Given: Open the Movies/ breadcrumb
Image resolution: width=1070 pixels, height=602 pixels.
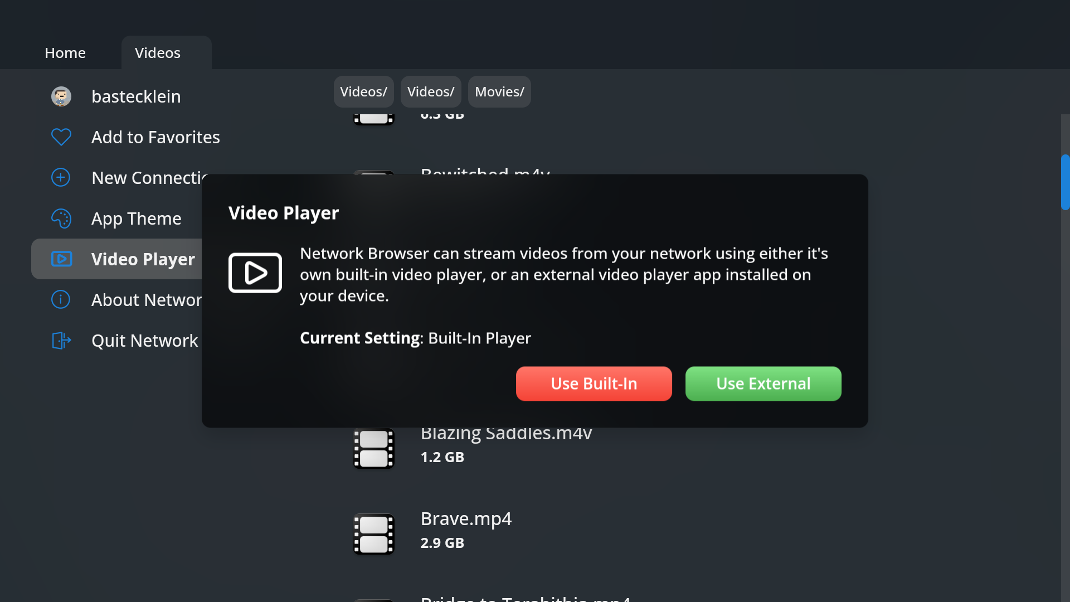Looking at the screenshot, I should point(499,91).
